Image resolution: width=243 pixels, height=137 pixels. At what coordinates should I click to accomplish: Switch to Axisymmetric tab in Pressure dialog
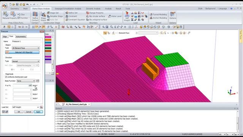[x=21, y=37]
